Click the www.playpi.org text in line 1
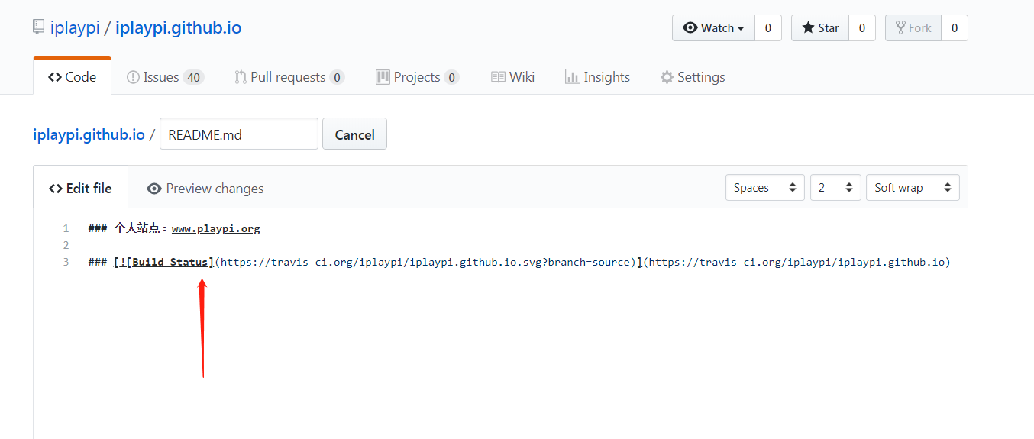 tap(216, 228)
